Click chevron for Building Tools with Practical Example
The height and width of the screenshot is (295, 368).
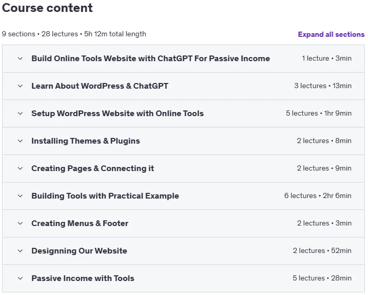(20, 196)
